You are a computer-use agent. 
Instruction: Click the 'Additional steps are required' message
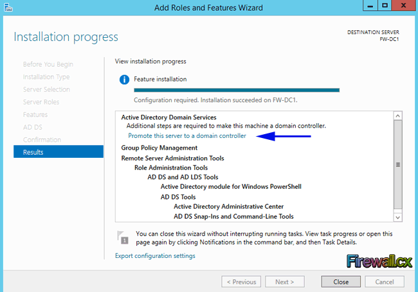(x=226, y=126)
